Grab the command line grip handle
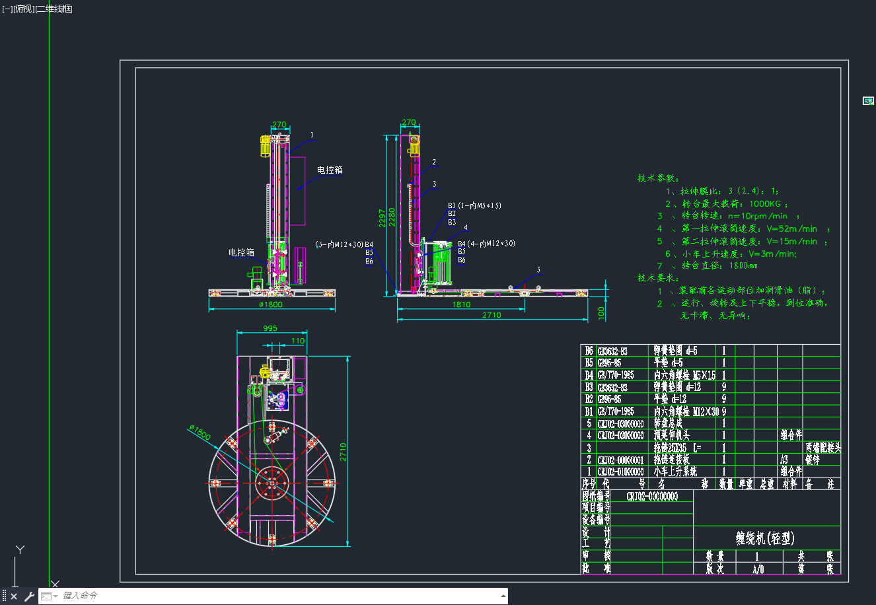 5,596
